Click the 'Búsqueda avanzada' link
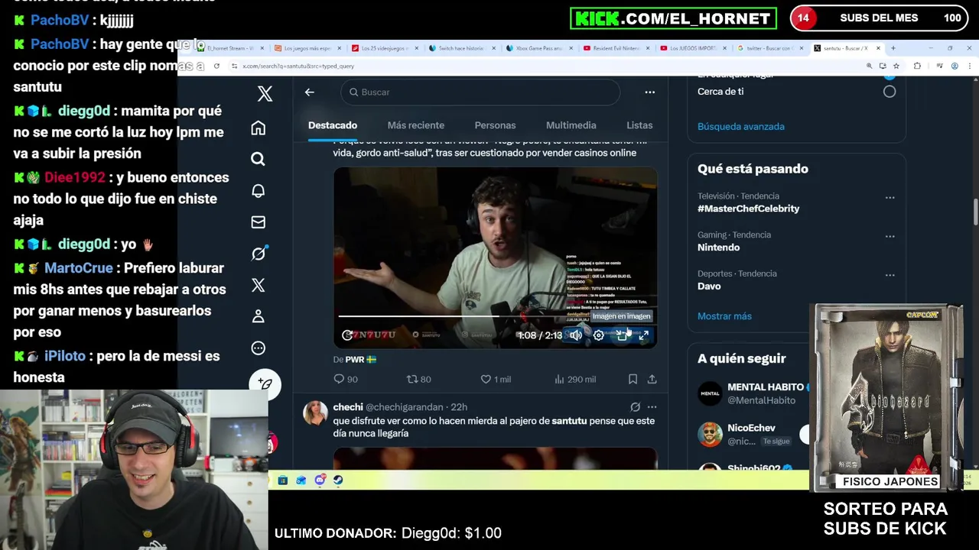This screenshot has width=979, height=550. click(x=740, y=127)
